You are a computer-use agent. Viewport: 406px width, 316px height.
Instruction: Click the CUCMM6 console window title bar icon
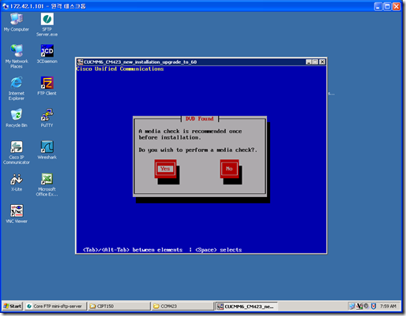[80, 62]
